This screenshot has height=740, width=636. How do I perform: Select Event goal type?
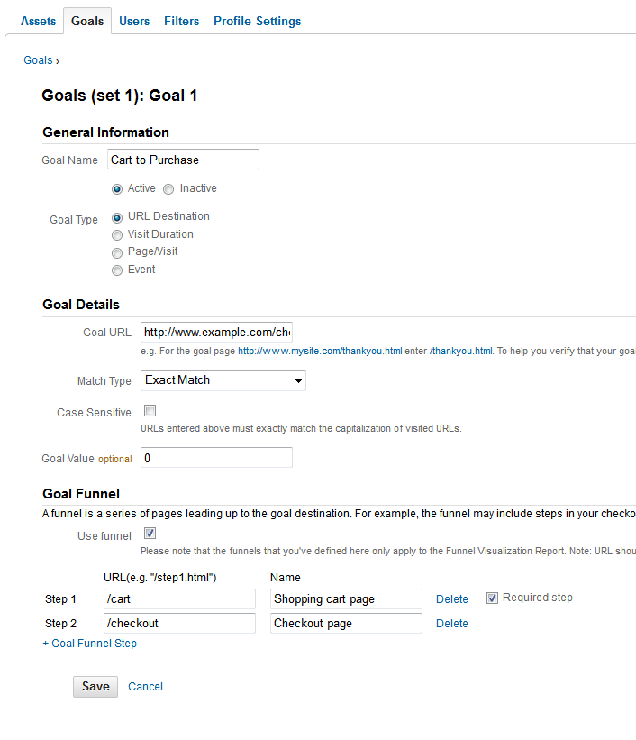pos(117,270)
